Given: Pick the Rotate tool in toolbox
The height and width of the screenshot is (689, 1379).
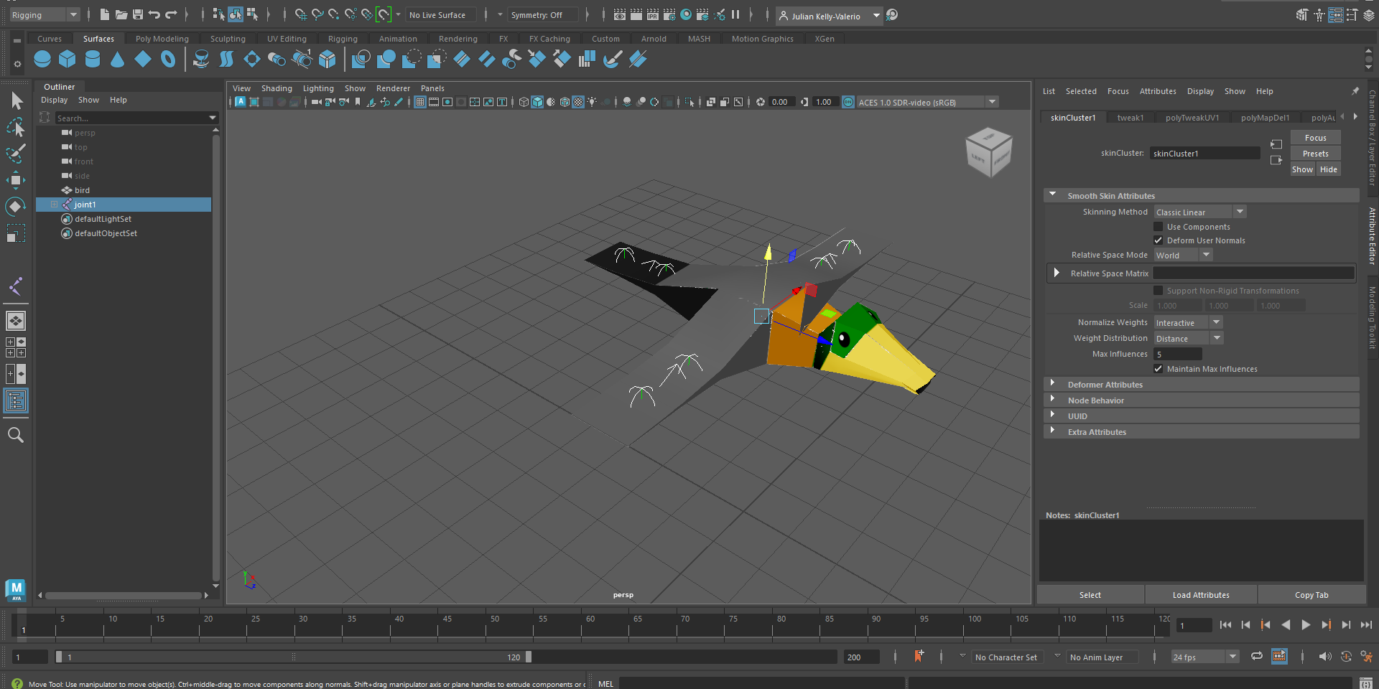Looking at the screenshot, I should [x=15, y=207].
